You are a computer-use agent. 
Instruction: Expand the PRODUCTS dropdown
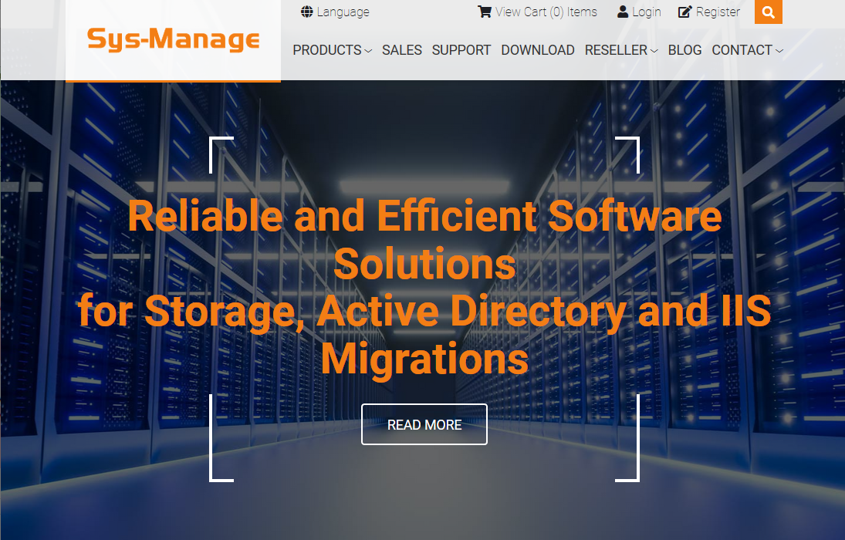pyautogui.click(x=327, y=50)
